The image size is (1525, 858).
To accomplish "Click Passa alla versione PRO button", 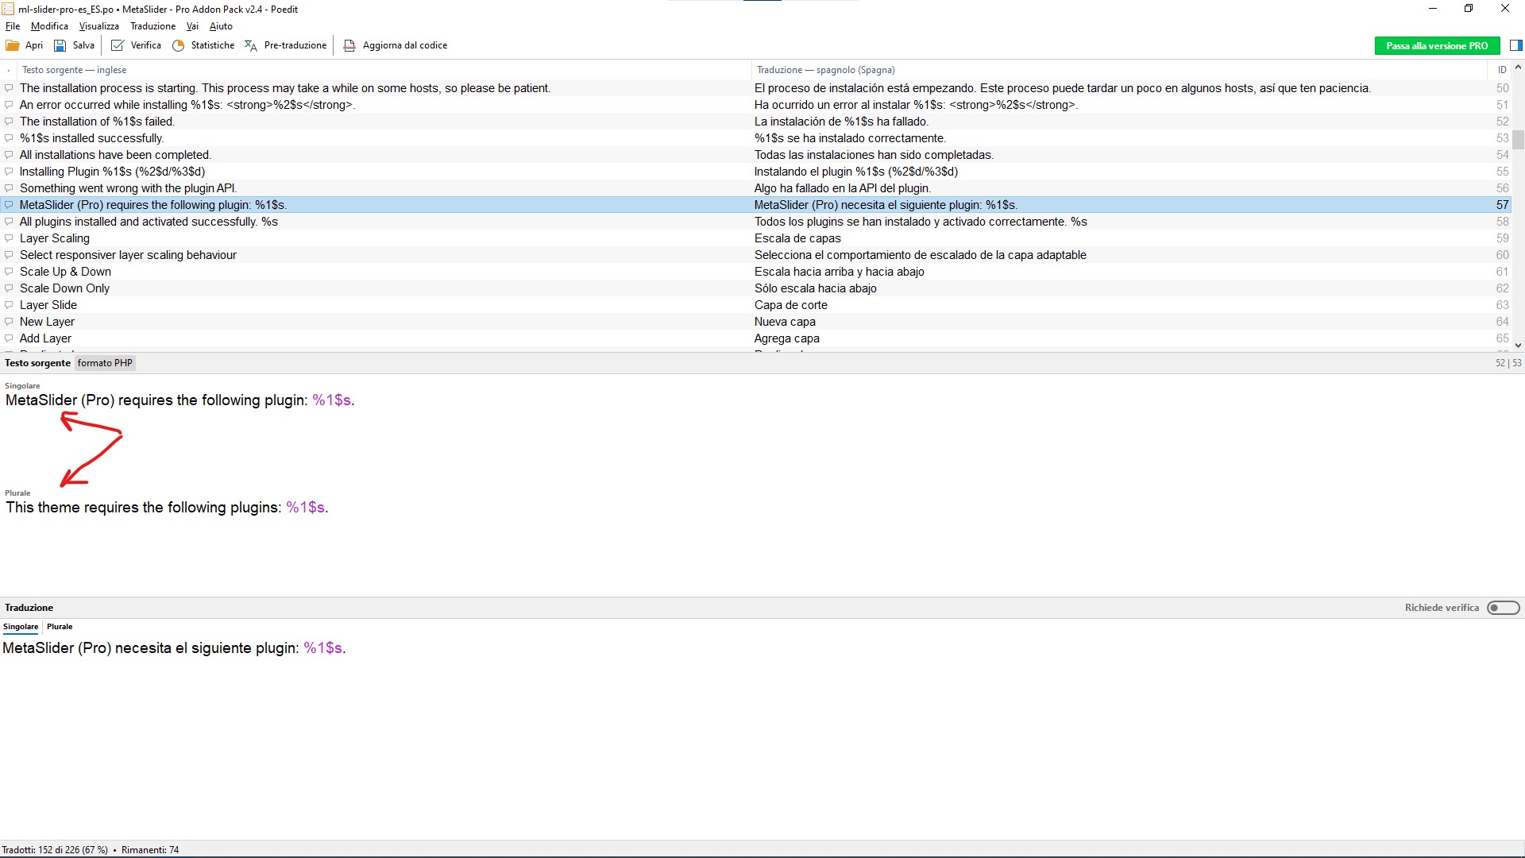I will tap(1437, 45).
